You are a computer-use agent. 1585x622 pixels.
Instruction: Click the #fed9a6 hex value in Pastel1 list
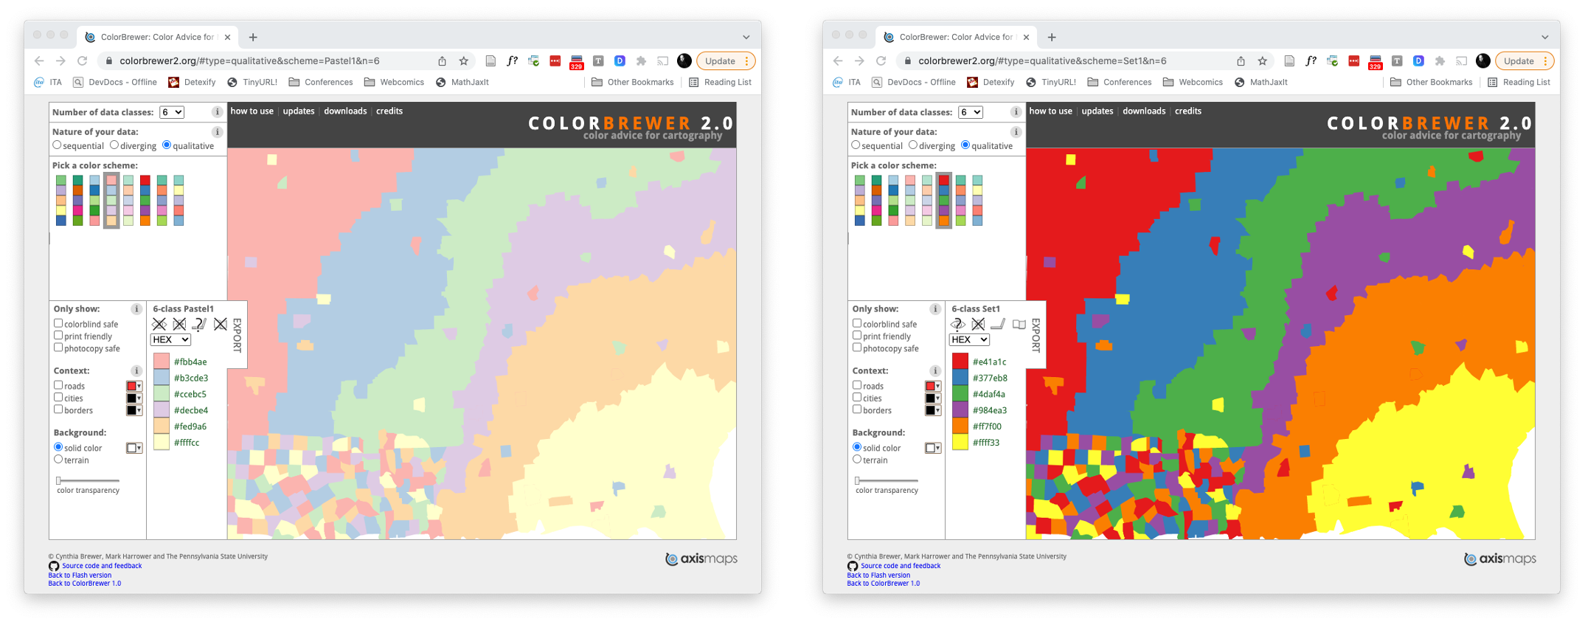click(190, 426)
